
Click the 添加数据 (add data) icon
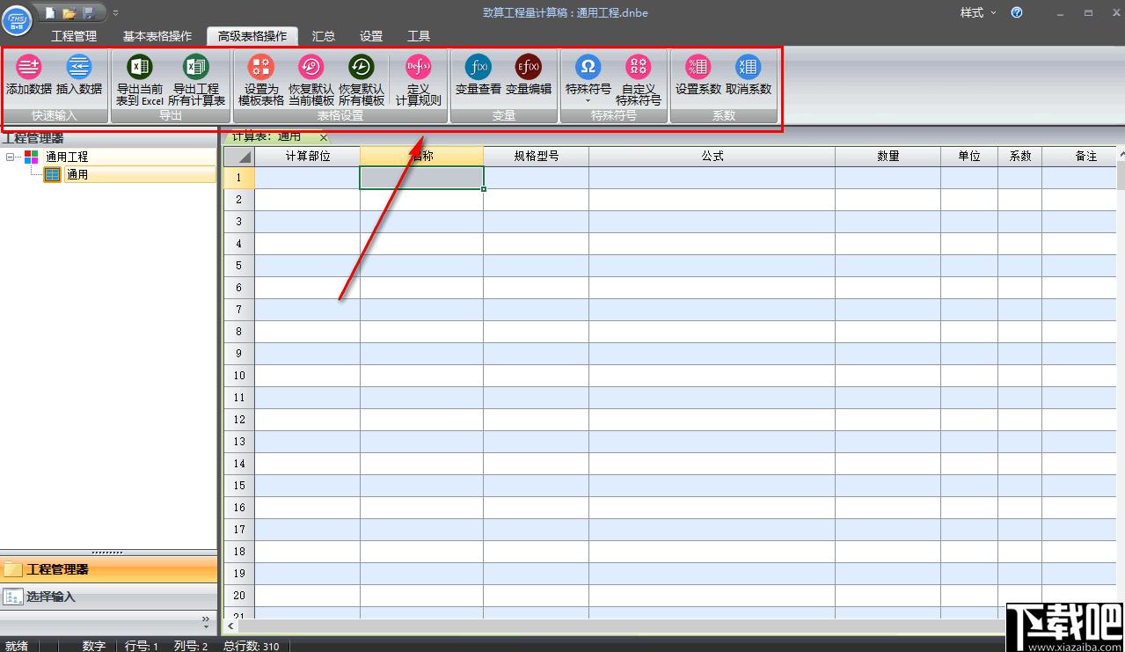coord(29,67)
